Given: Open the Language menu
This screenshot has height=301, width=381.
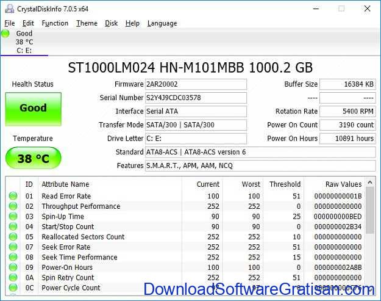Looking at the screenshot, I should [162, 23].
